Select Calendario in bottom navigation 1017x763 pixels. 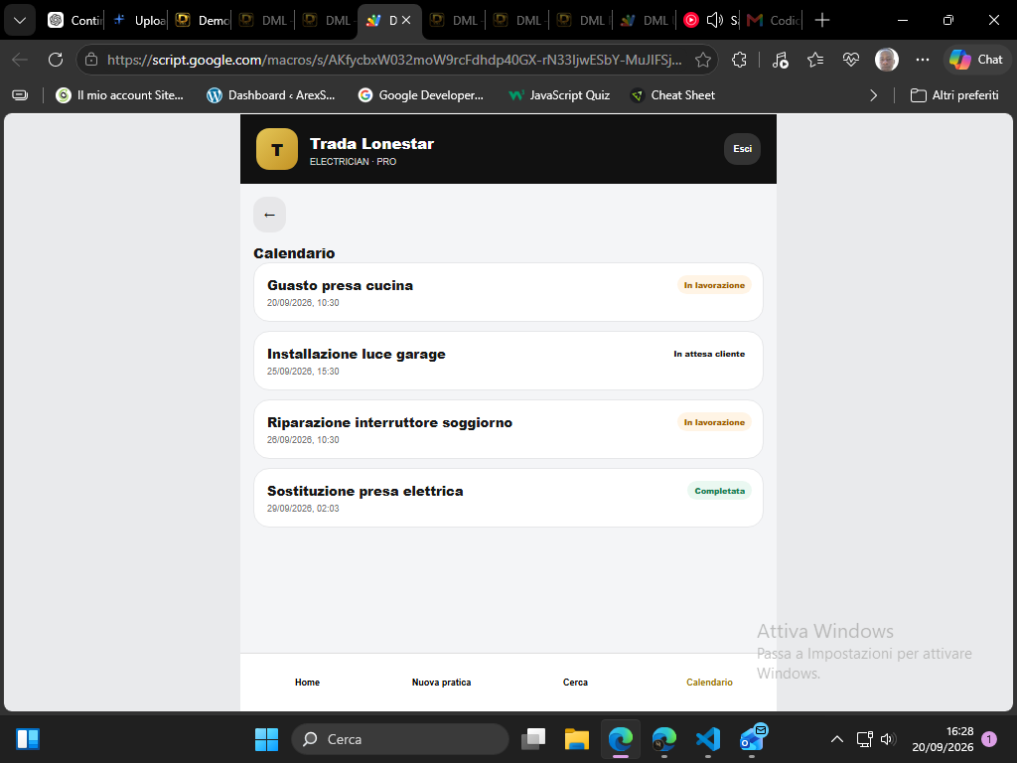709,682
